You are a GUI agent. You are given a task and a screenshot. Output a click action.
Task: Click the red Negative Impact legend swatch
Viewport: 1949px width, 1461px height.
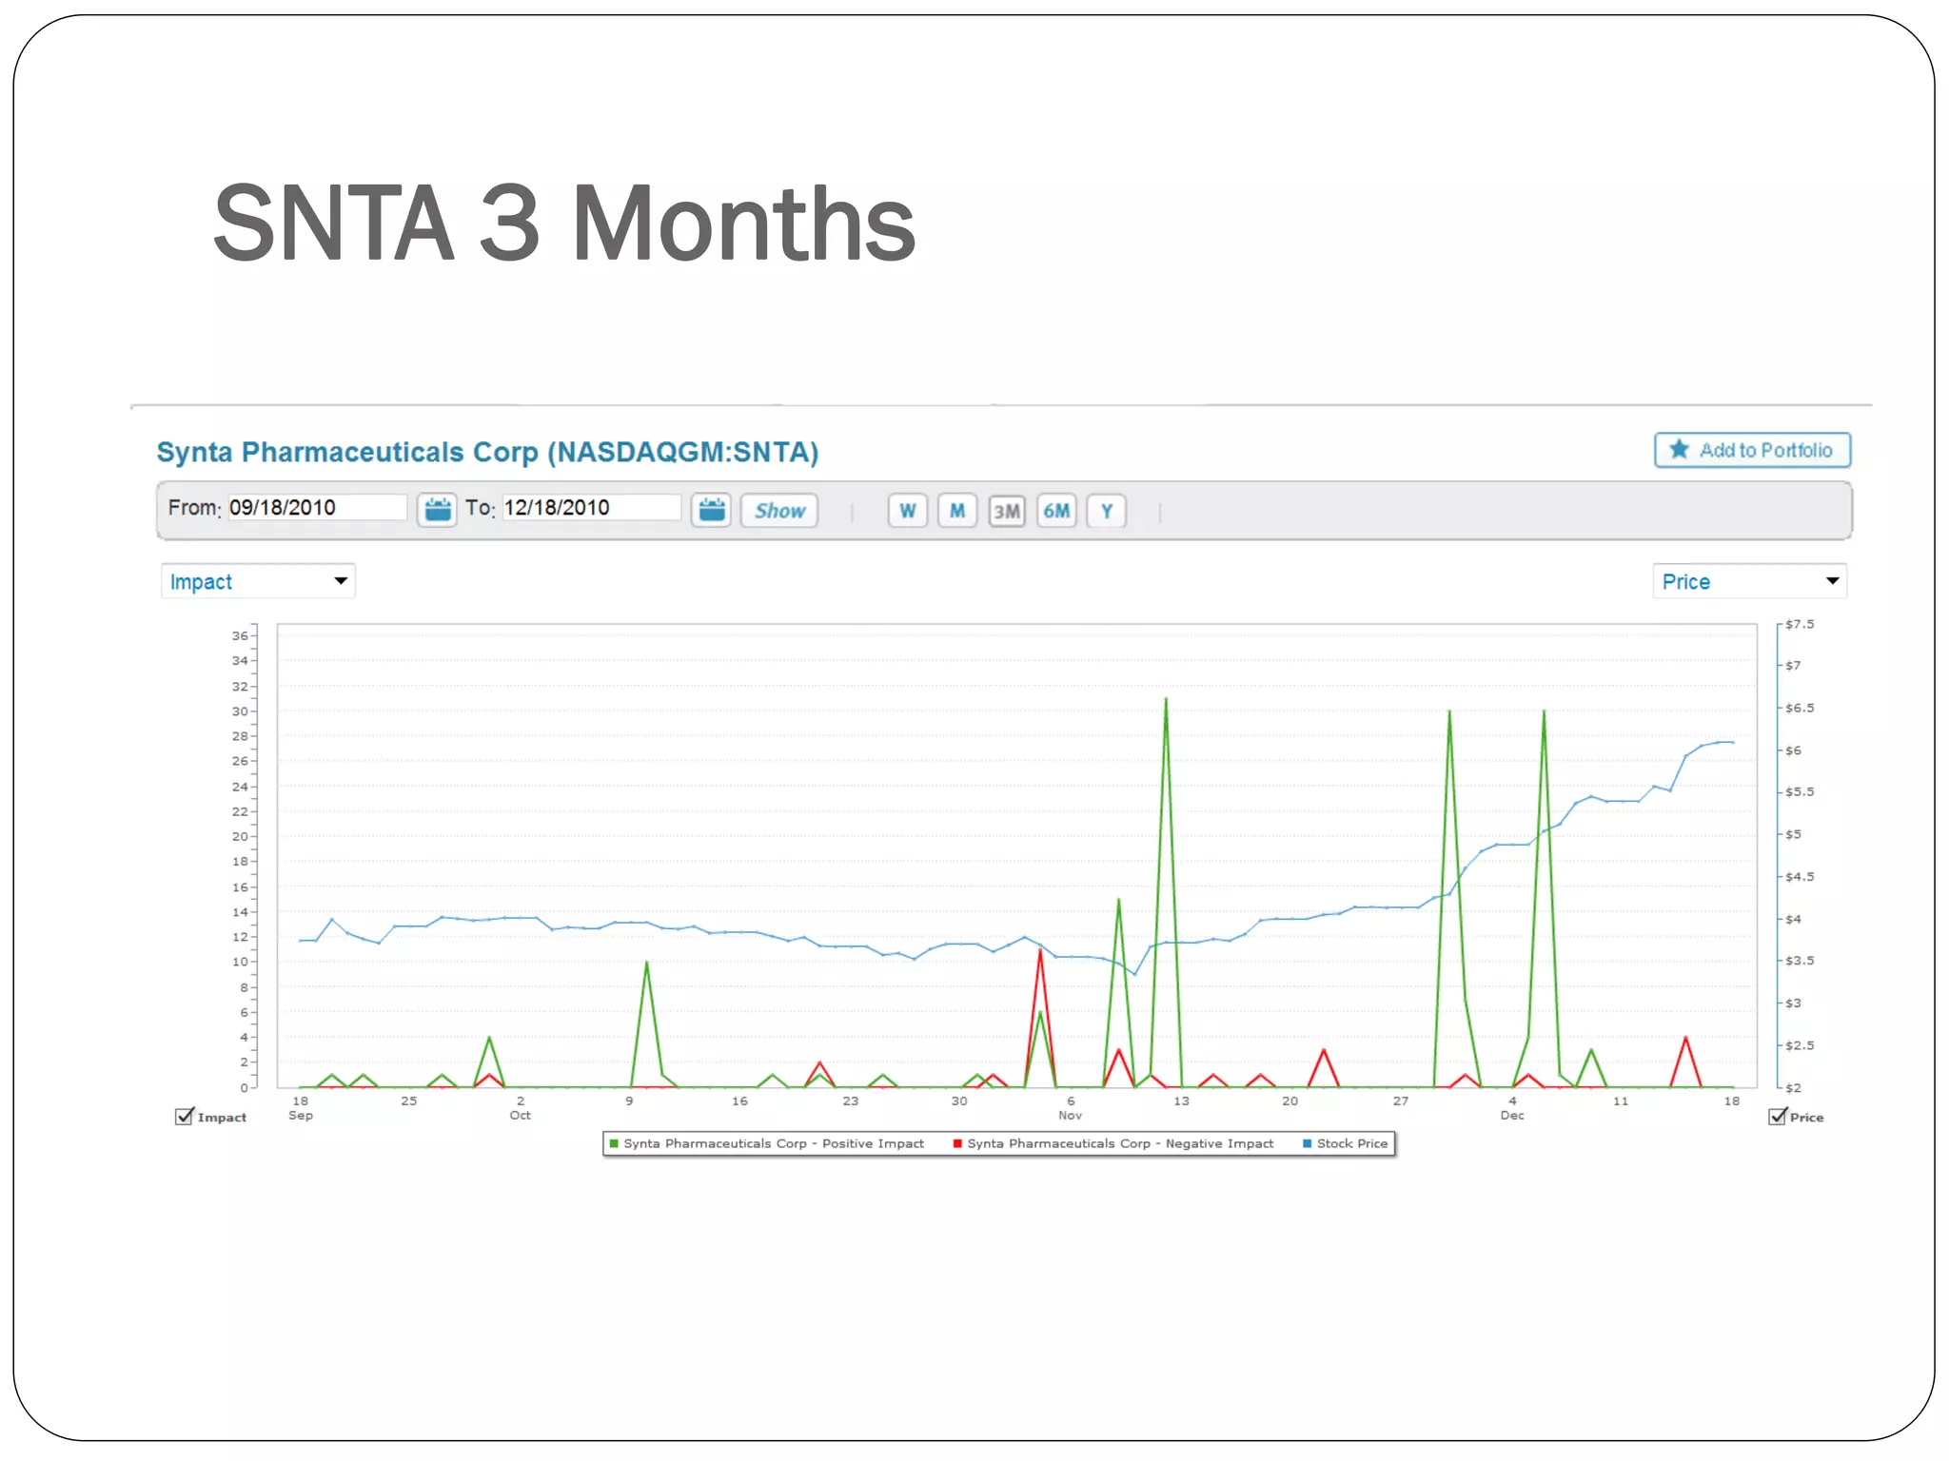(x=957, y=1143)
